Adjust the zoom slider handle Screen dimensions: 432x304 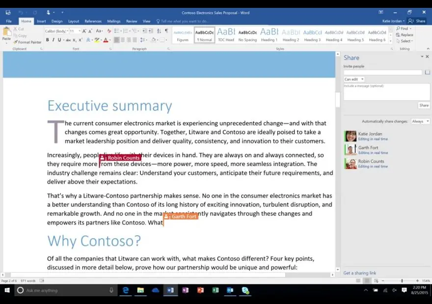[402, 280]
